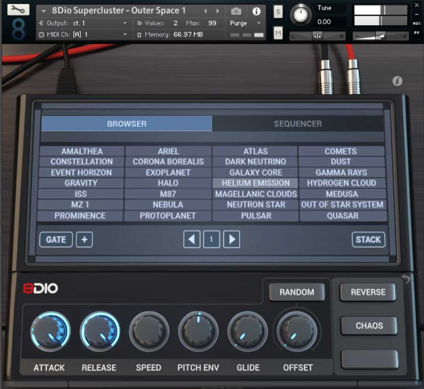Select the AMALTHEA preset
This screenshot has height=389, width=424.
pos(82,151)
